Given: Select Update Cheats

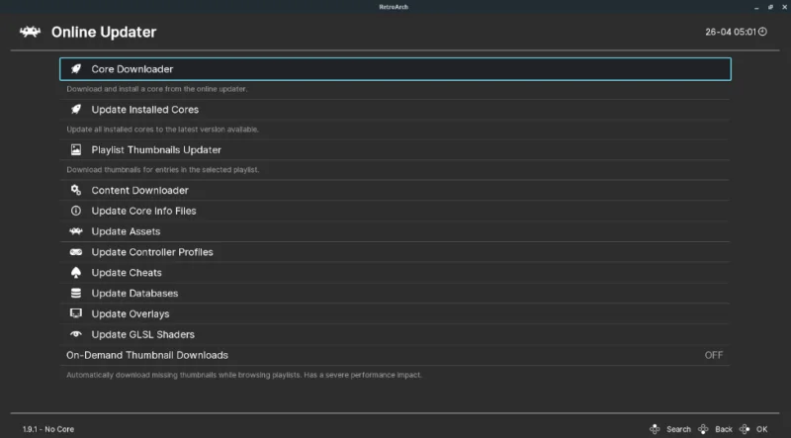Looking at the screenshot, I should pyautogui.click(x=395, y=273).
